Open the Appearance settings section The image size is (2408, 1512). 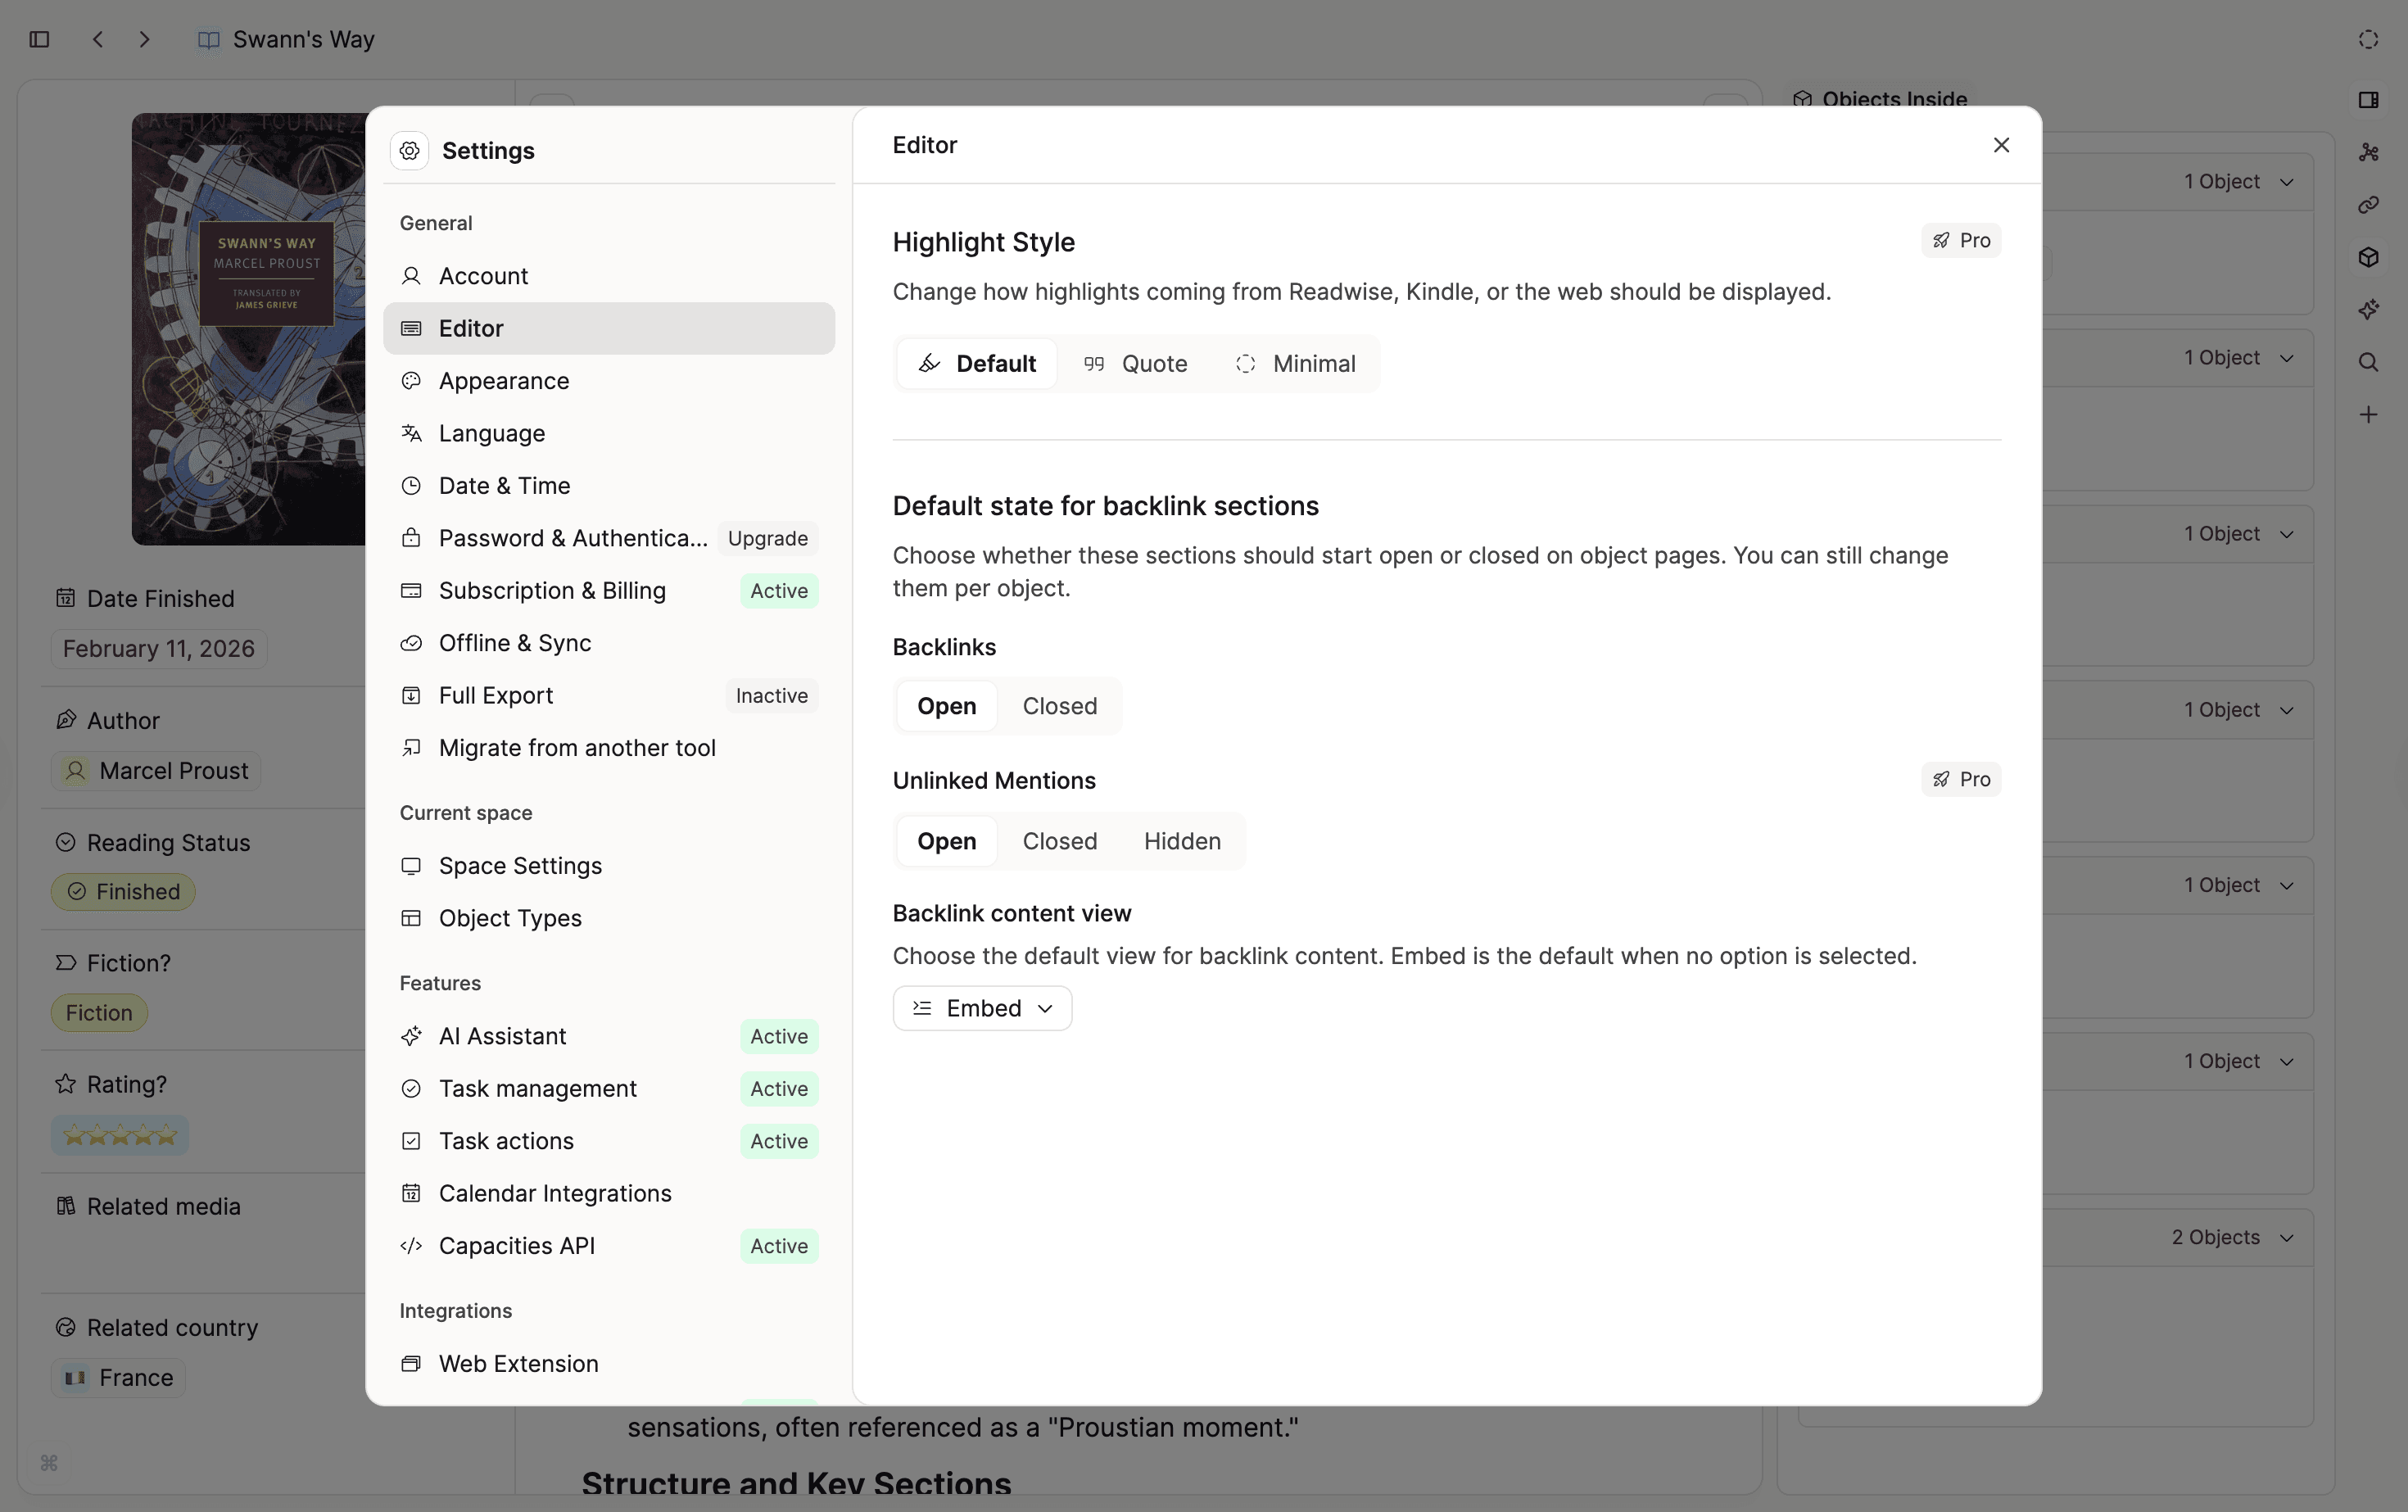[x=503, y=381]
